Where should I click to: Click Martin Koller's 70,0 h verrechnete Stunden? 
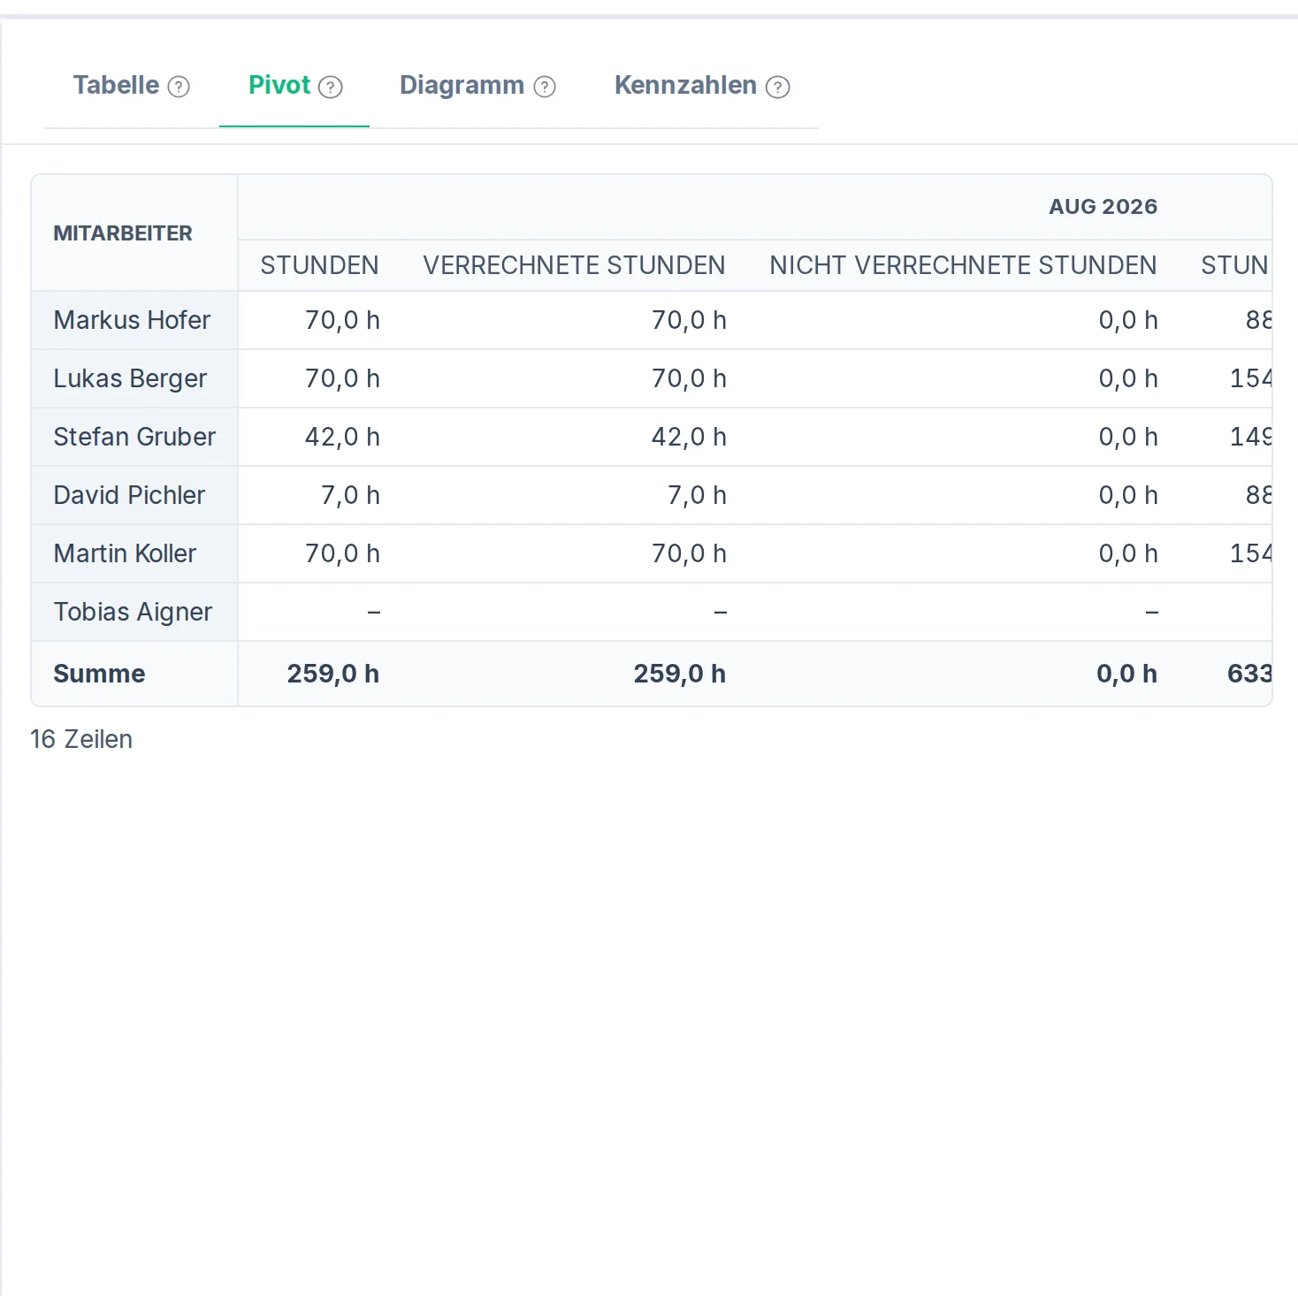(689, 553)
